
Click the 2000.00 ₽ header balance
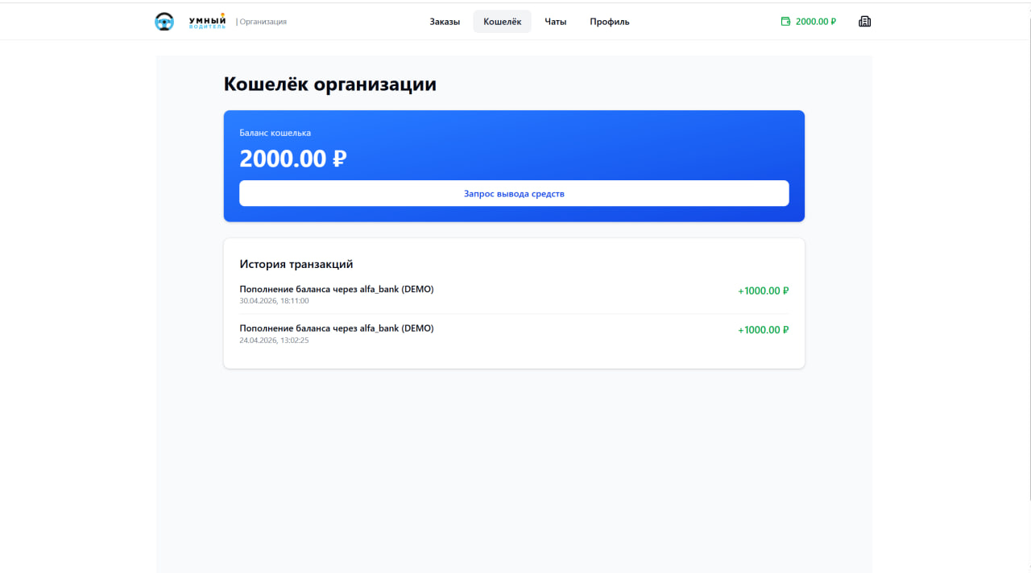coord(816,22)
